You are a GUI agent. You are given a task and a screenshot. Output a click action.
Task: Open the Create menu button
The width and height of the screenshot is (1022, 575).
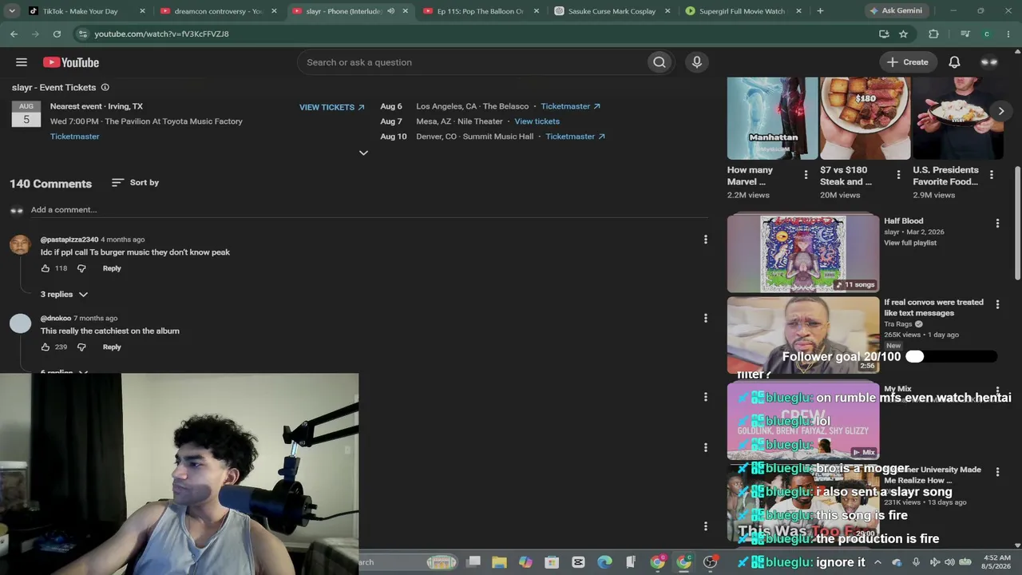[908, 62]
